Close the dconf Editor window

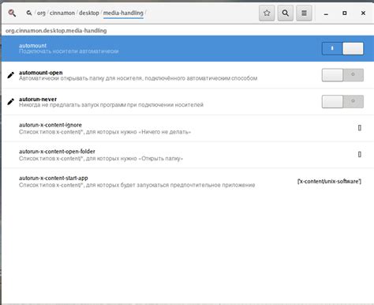point(363,13)
